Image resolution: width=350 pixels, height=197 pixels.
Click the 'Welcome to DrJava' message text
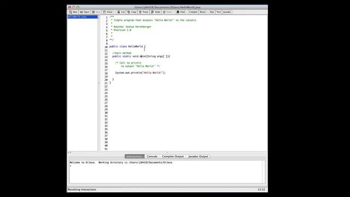click(121, 163)
